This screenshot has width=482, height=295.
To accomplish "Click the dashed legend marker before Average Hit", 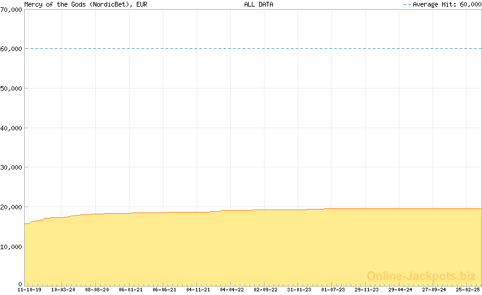I will click(407, 4).
